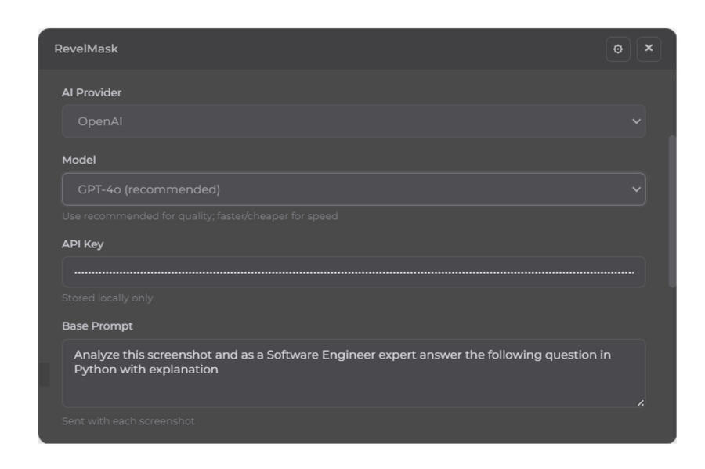Click the Model field label
Viewport: 705px width, 469px height.
(x=78, y=160)
